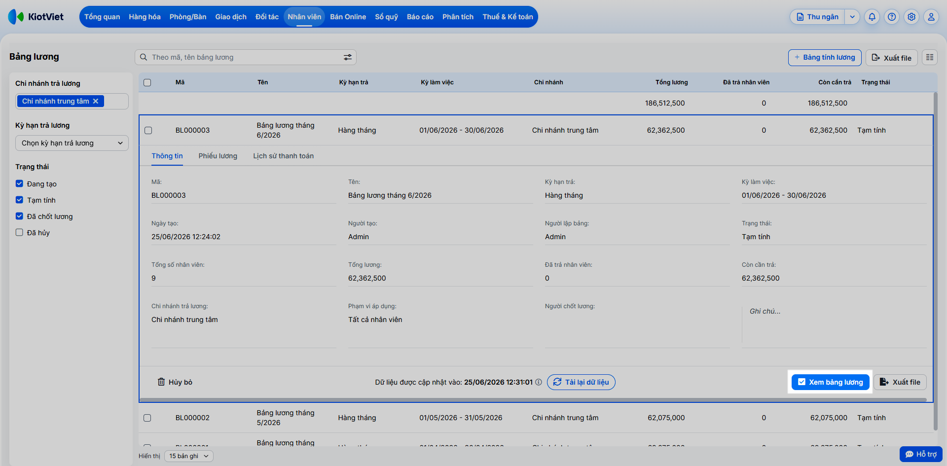Click code BL000002 in the table
This screenshot has height=466, width=947.
click(192, 418)
